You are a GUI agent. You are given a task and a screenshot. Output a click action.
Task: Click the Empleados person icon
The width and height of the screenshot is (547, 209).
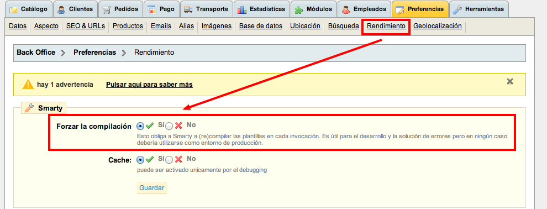346,9
